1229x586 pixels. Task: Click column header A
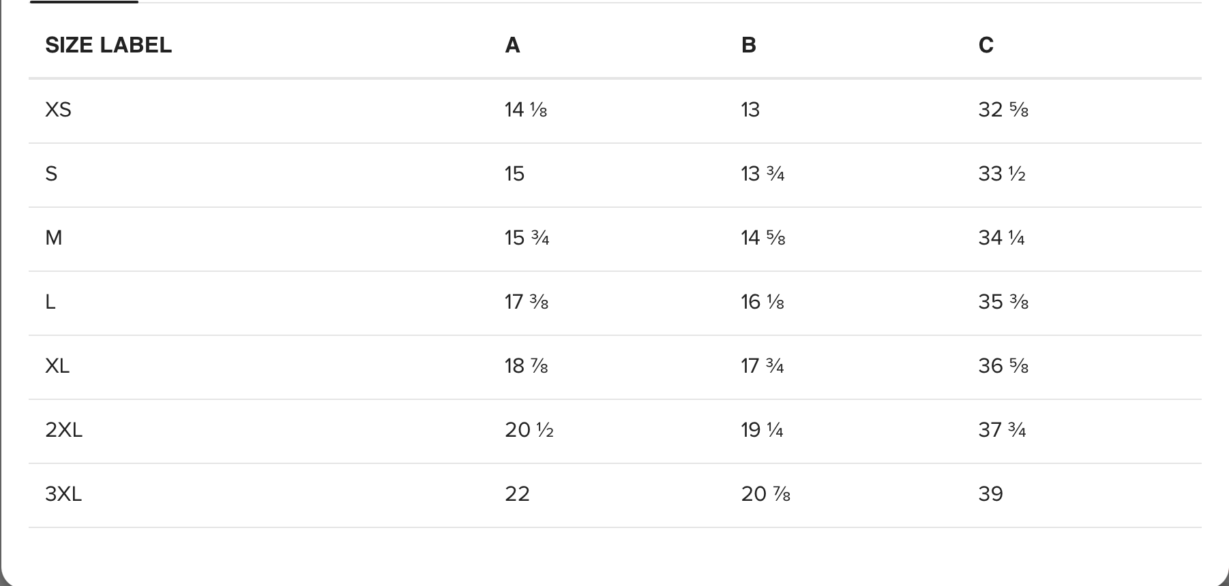pos(512,45)
